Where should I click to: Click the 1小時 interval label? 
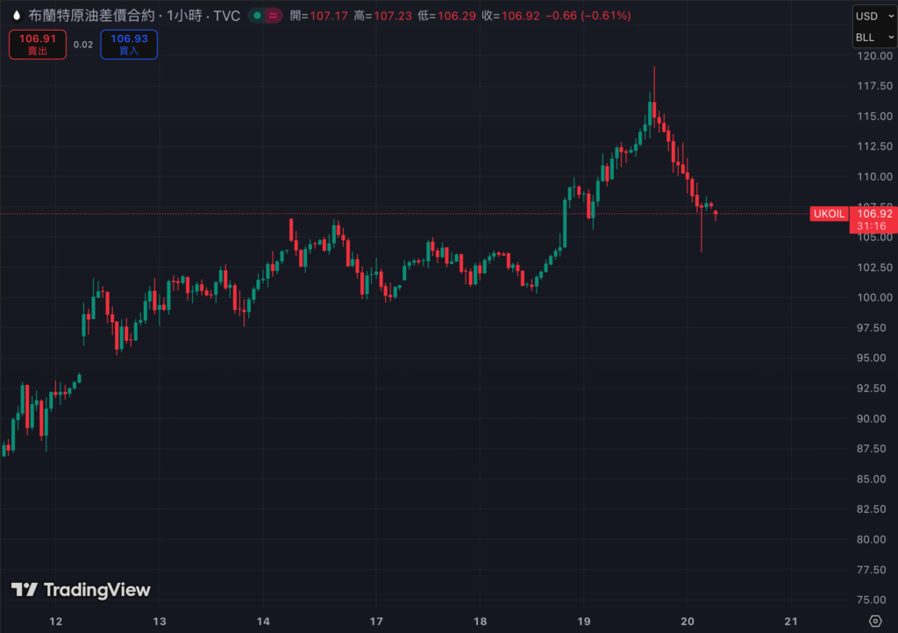(x=184, y=16)
